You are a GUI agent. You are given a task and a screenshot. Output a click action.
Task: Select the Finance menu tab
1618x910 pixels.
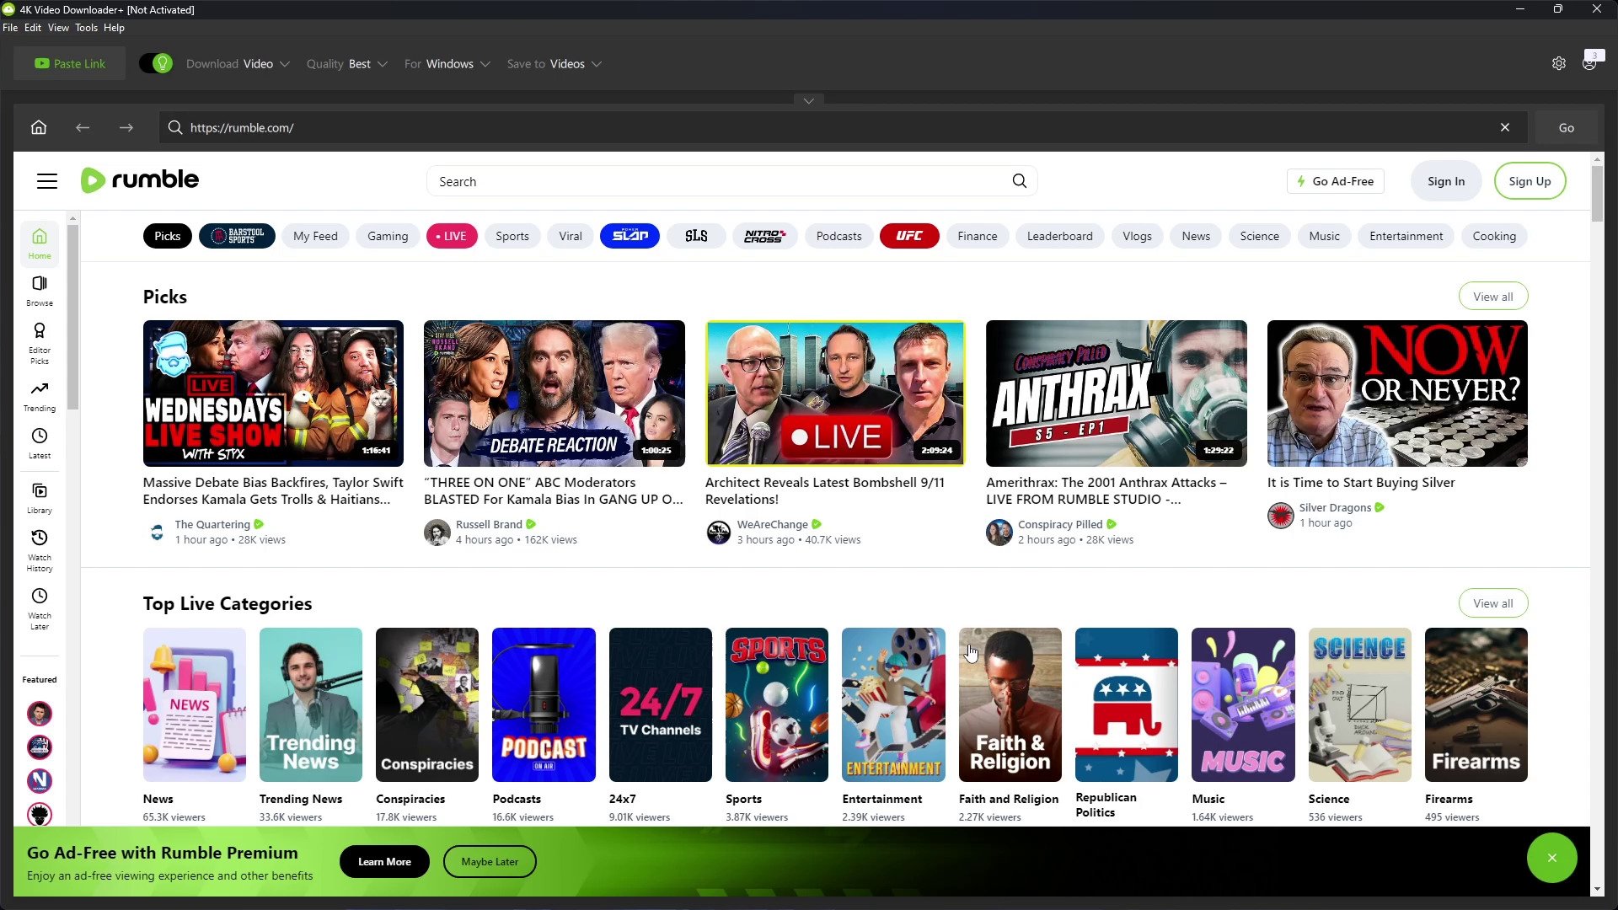[977, 236]
